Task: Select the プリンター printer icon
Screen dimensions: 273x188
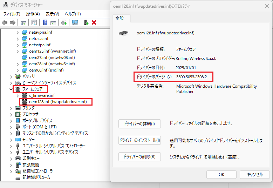Action: [18, 108]
